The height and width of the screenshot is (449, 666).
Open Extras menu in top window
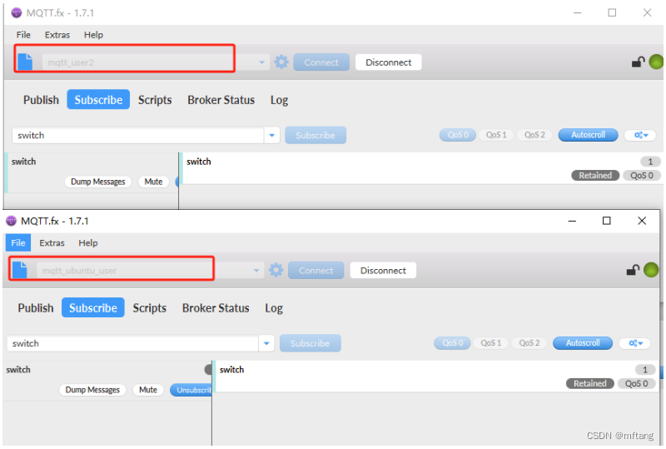pyautogui.click(x=57, y=35)
